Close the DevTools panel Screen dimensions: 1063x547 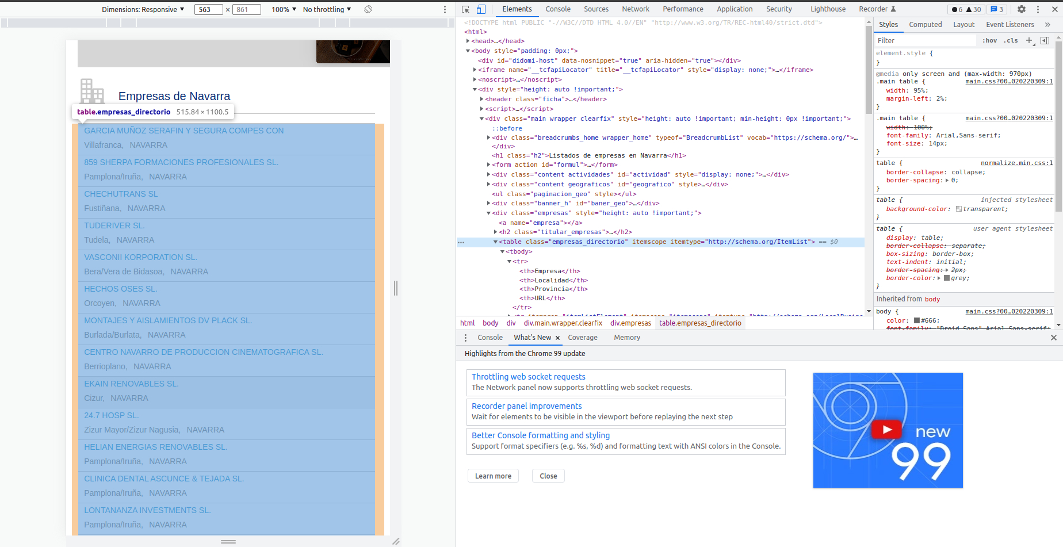1055,9
